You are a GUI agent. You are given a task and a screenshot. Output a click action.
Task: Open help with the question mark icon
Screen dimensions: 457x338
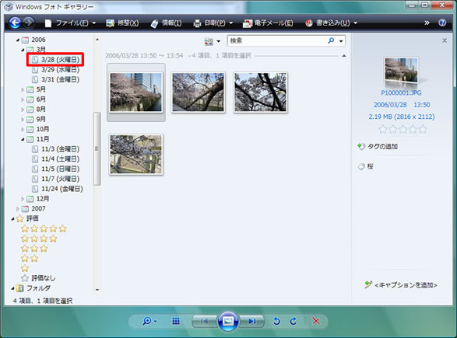click(442, 23)
